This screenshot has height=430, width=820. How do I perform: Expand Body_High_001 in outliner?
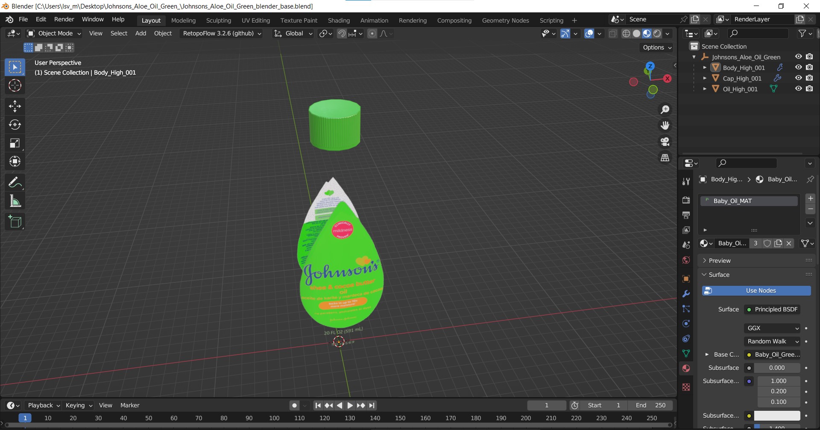tap(705, 67)
